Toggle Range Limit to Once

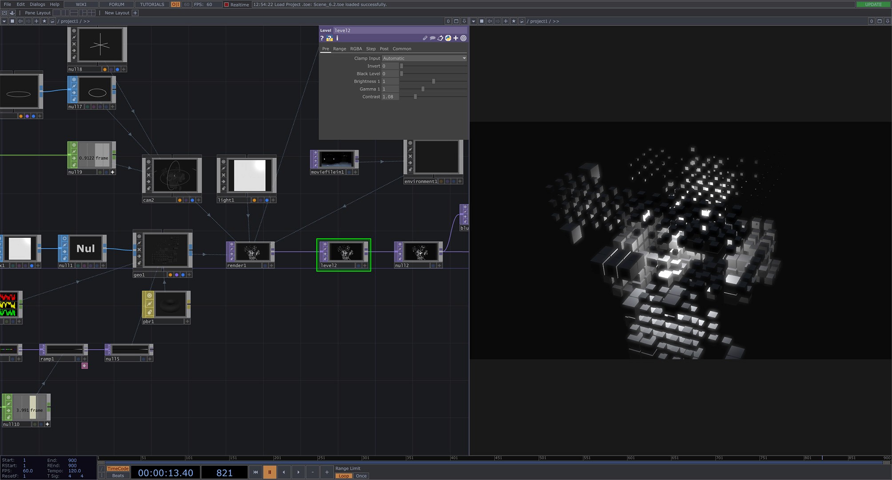[361, 476]
